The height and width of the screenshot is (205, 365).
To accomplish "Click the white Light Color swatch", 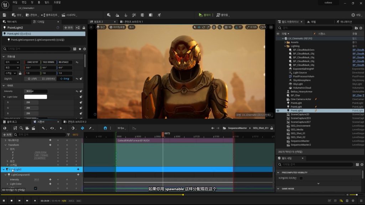I will [x=35, y=97].
